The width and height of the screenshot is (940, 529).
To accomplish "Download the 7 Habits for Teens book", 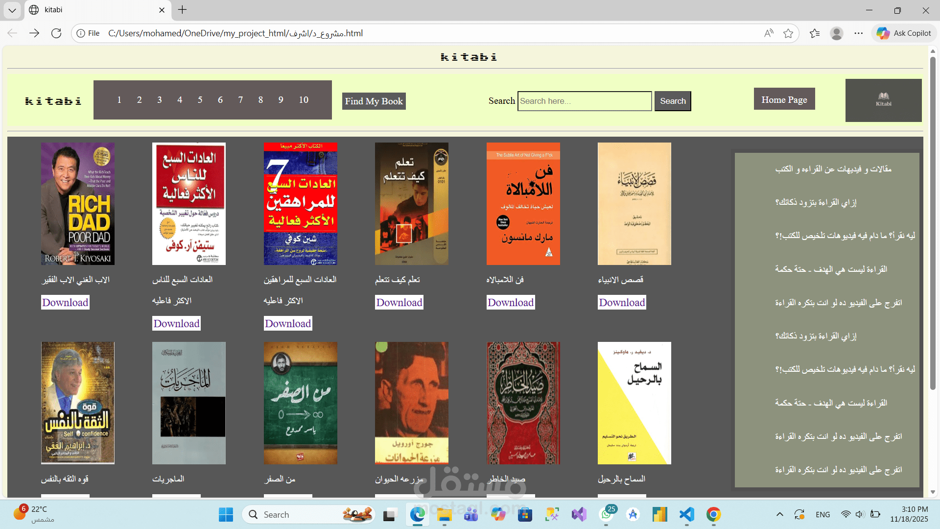I will pyautogui.click(x=288, y=323).
